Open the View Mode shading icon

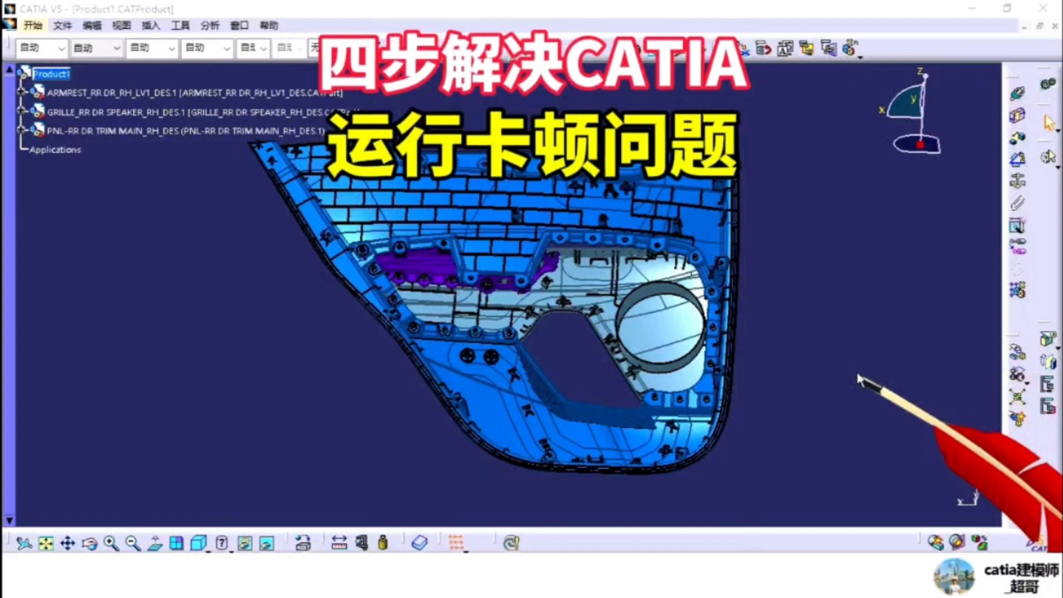click(222, 543)
